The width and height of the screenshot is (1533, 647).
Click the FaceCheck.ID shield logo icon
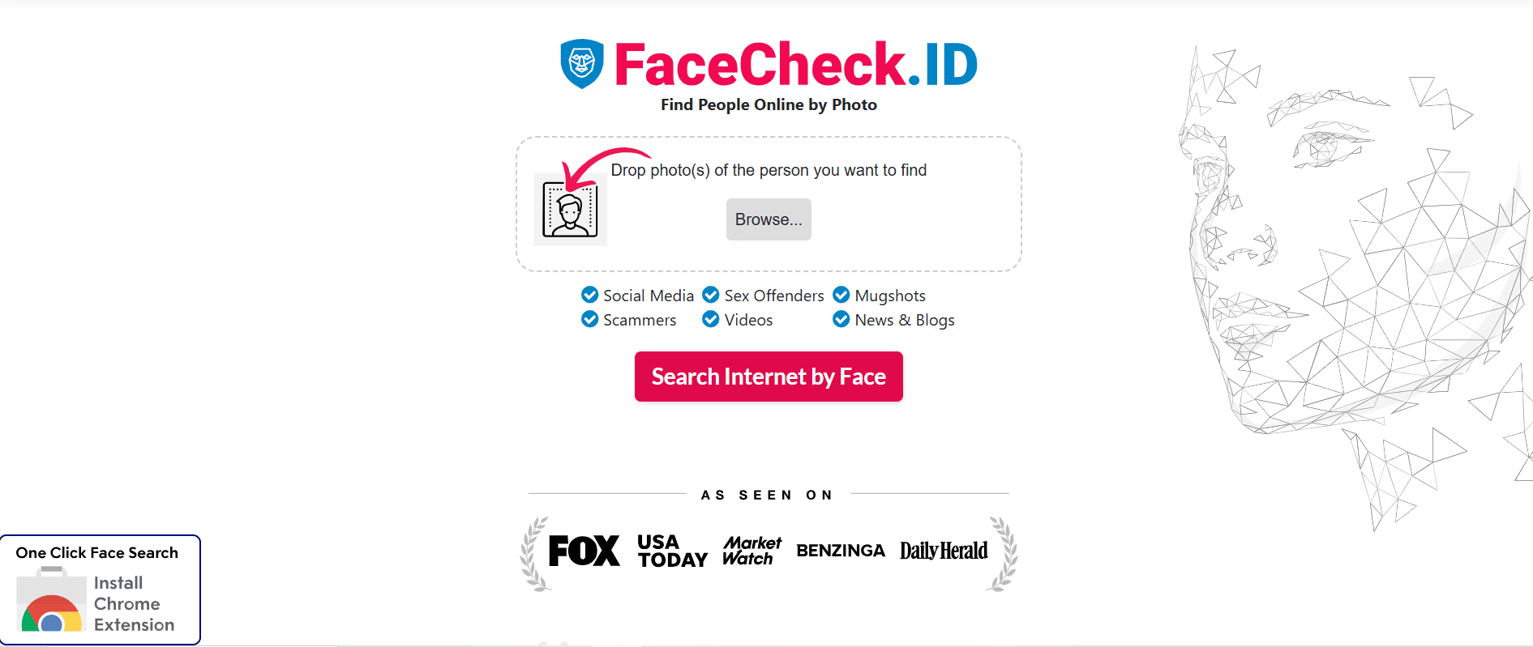point(580,63)
